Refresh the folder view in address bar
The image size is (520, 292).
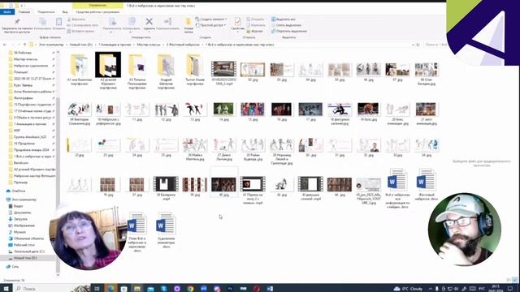[418, 45]
